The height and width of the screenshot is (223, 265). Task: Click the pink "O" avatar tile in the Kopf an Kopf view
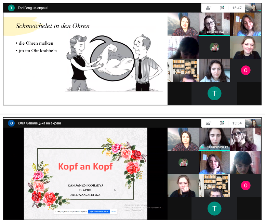[245, 185]
